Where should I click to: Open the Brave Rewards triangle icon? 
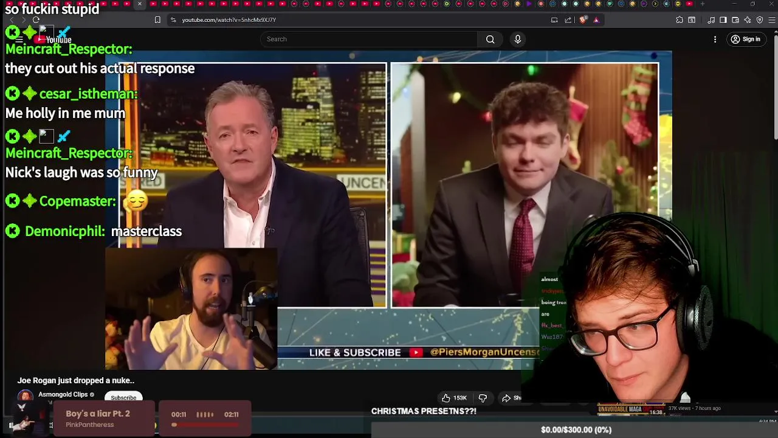click(596, 20)
